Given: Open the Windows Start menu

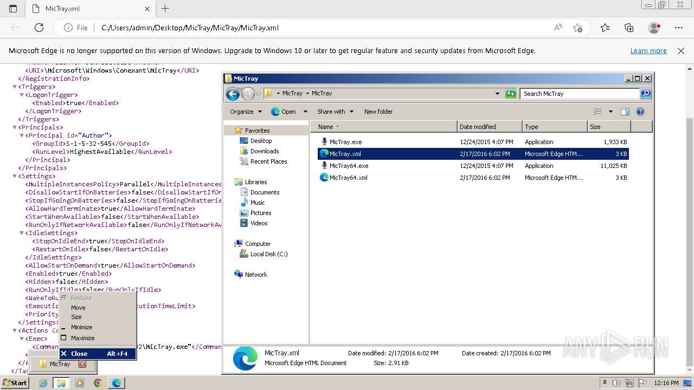Looking at the screenshot, I should tap(15, 383).
